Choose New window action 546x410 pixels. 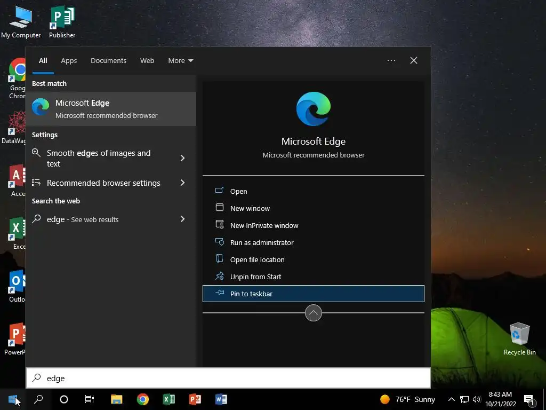(314, 208)
